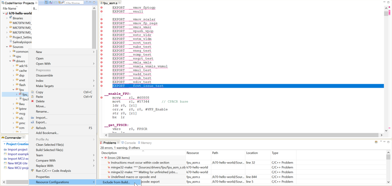
Task: Click the error marker beside movw r1 line
Action: coord(102,98)
